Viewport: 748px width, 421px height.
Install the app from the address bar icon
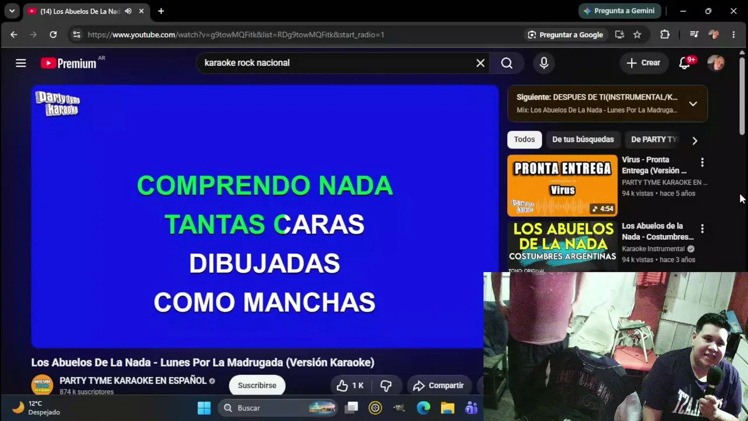[x=619, y=34]
